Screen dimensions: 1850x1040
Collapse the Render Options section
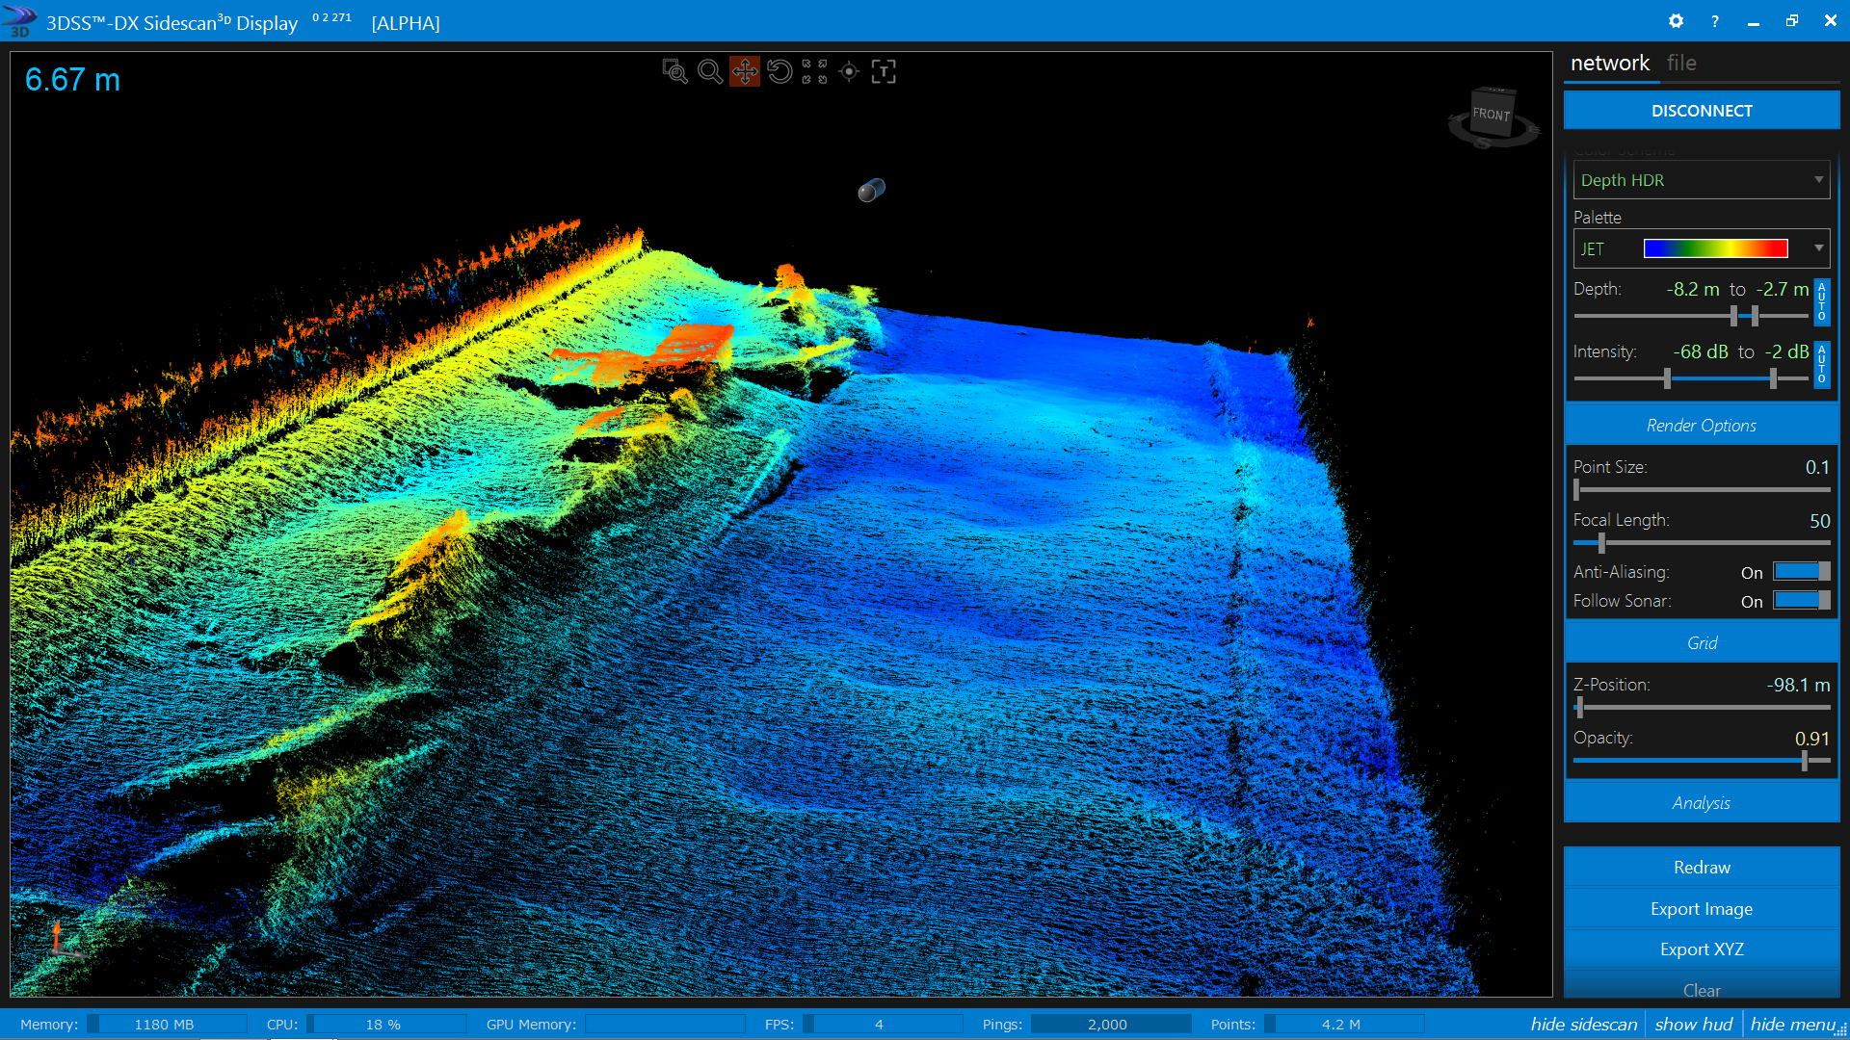[1702, 425]
